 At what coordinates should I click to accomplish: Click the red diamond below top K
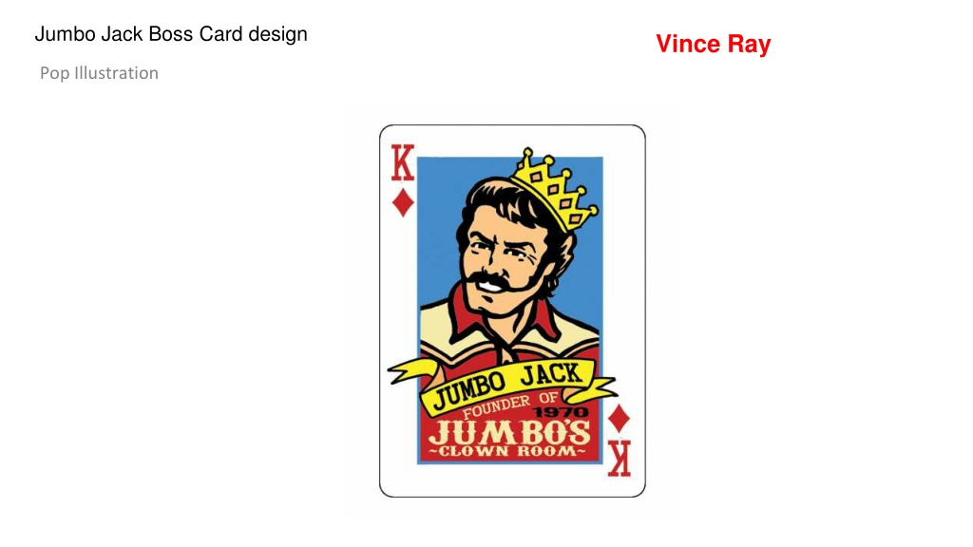click(x=403, y=202)
